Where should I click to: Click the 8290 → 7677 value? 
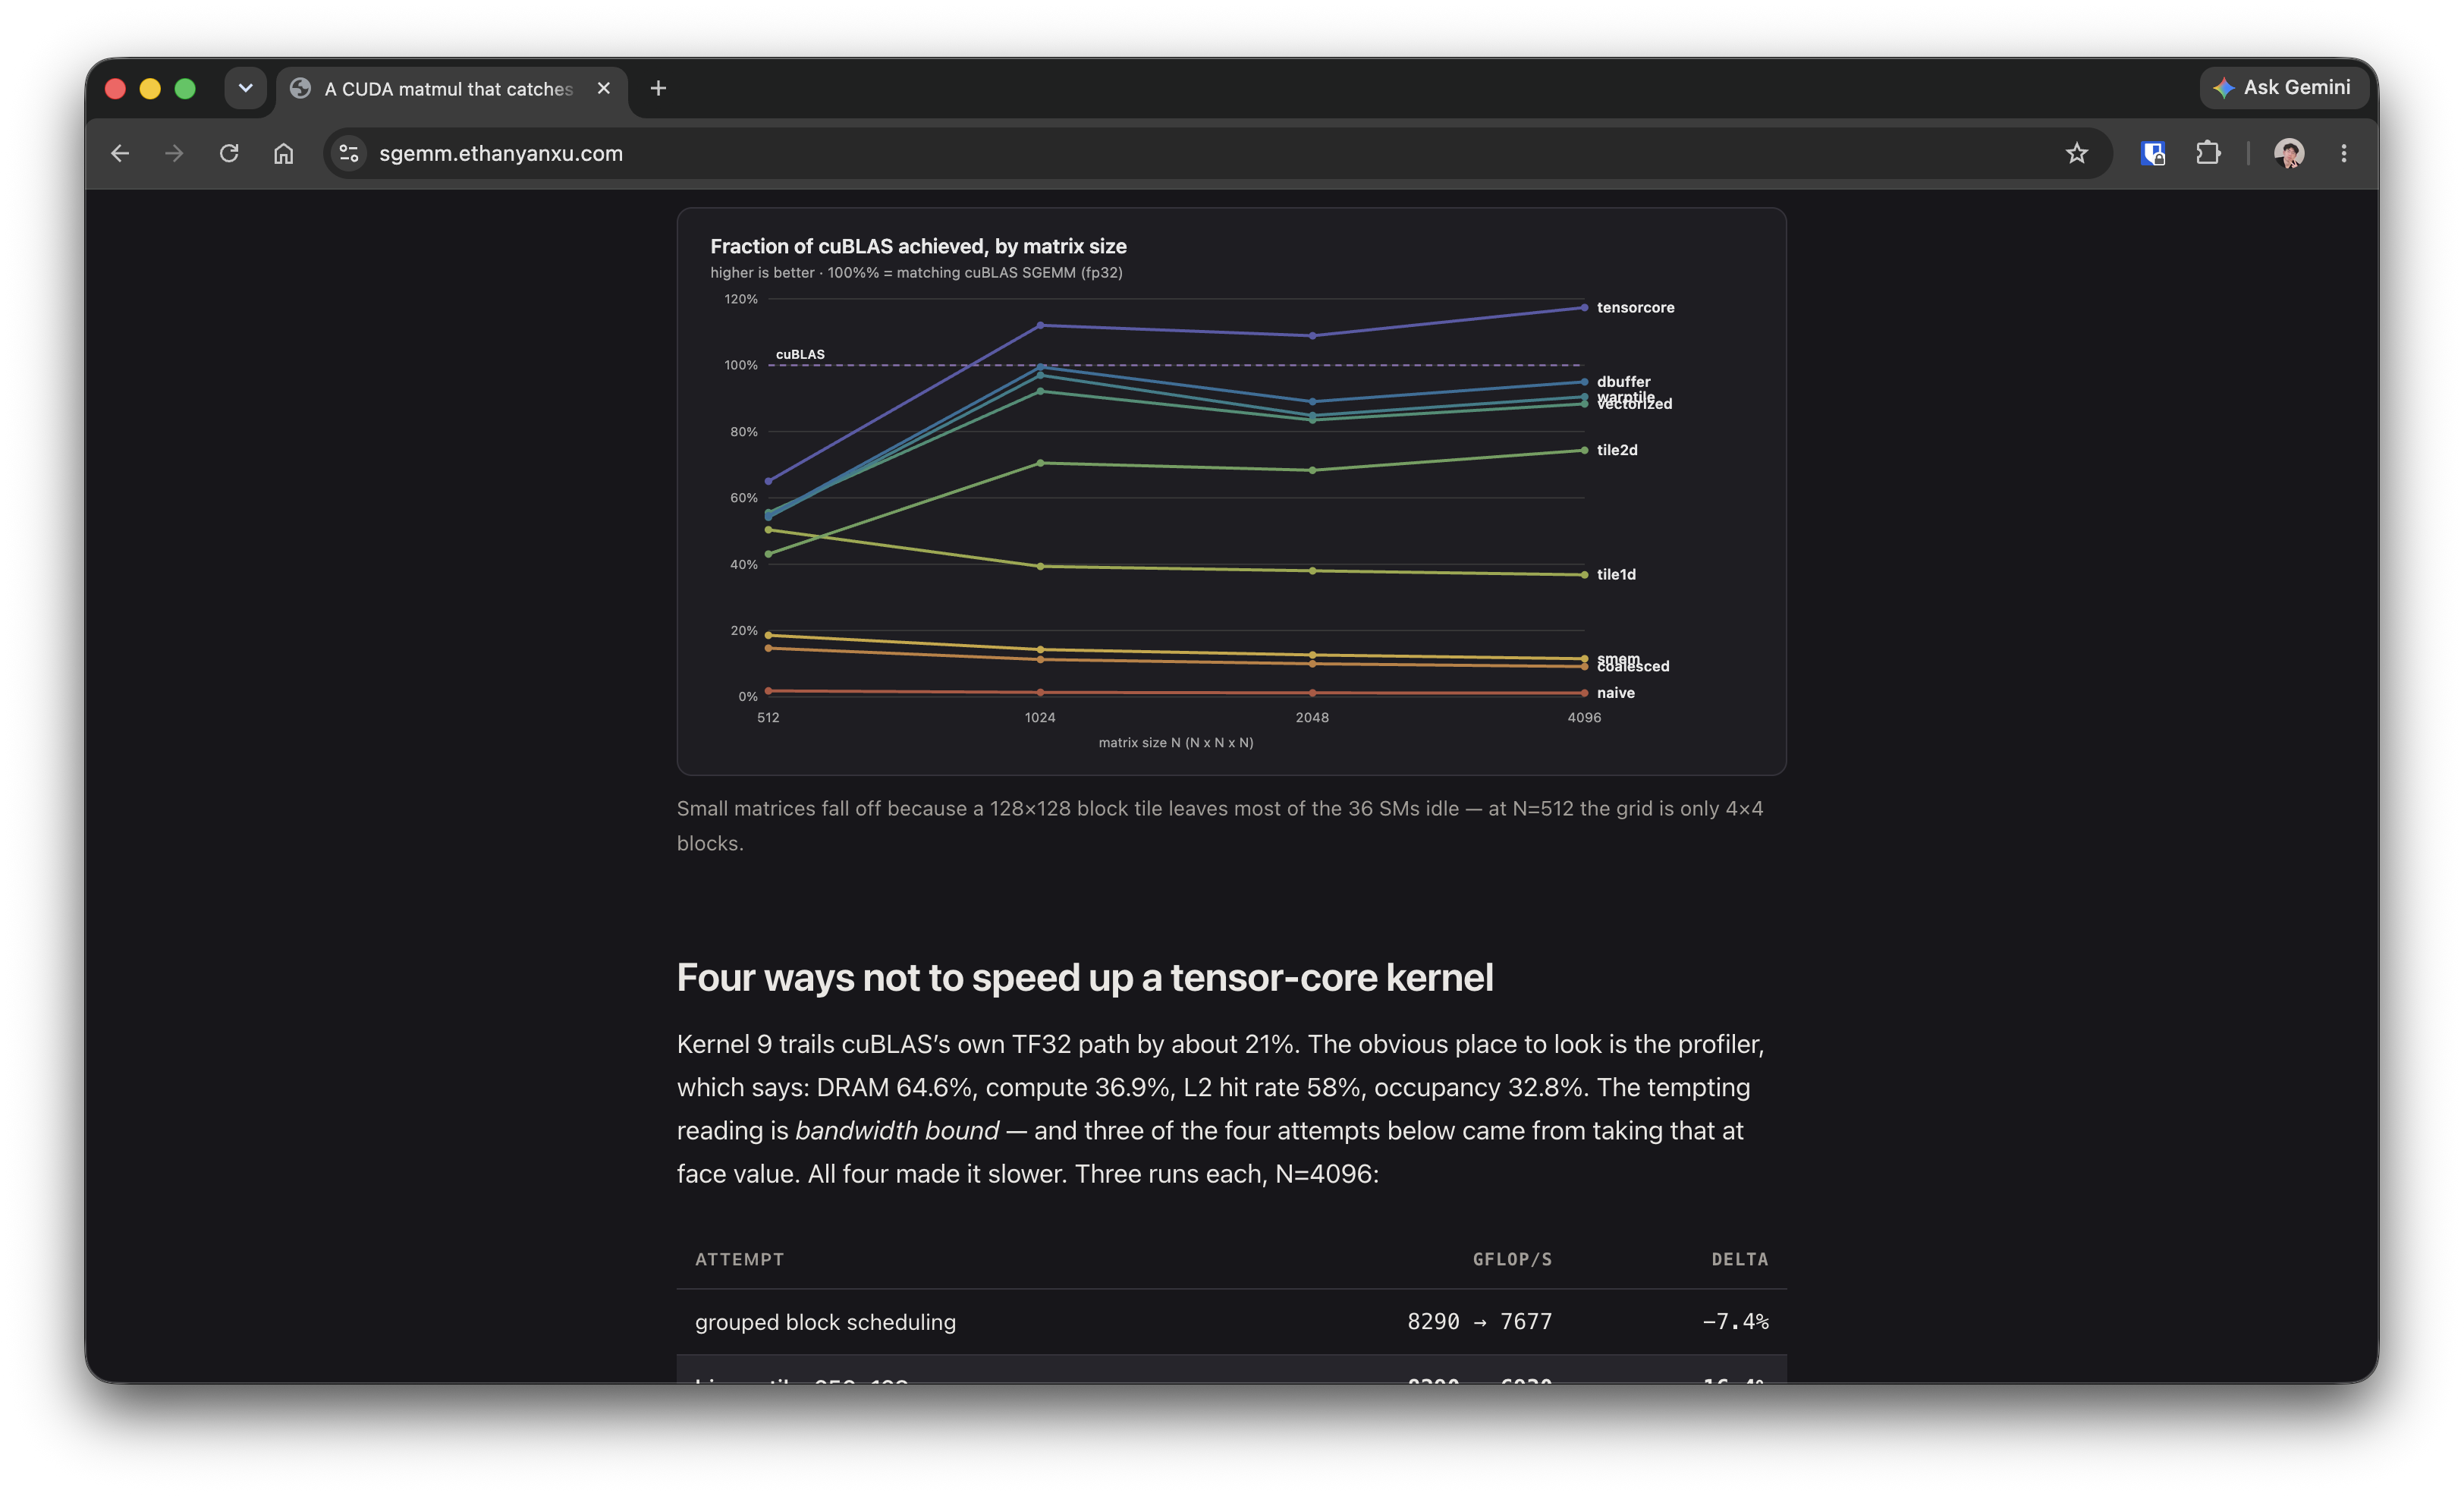pos(1480,1322)
